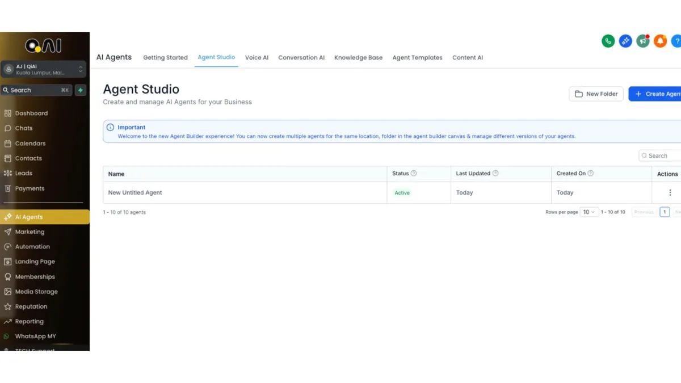Click the Previous page button
The width and height of the screenshot is (681, 383).
[x=644, y=212]
